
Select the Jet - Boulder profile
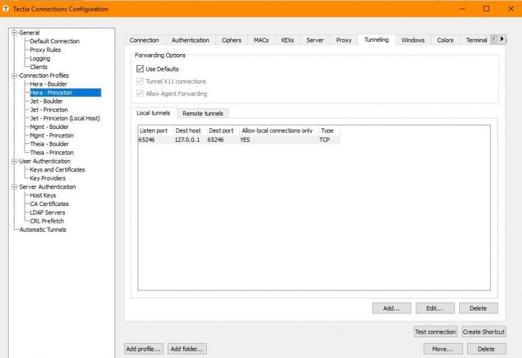(46, 101)
